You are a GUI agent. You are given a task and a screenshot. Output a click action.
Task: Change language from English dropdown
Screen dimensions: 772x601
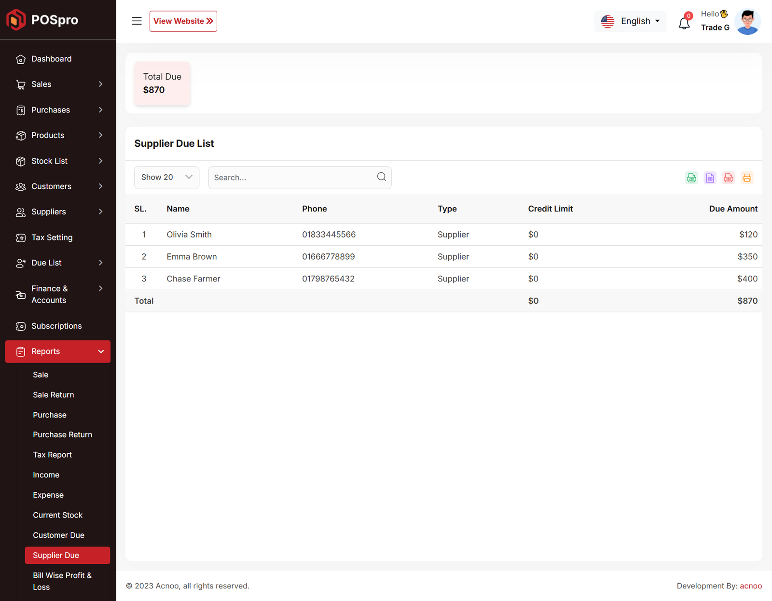tap(630, 21)
